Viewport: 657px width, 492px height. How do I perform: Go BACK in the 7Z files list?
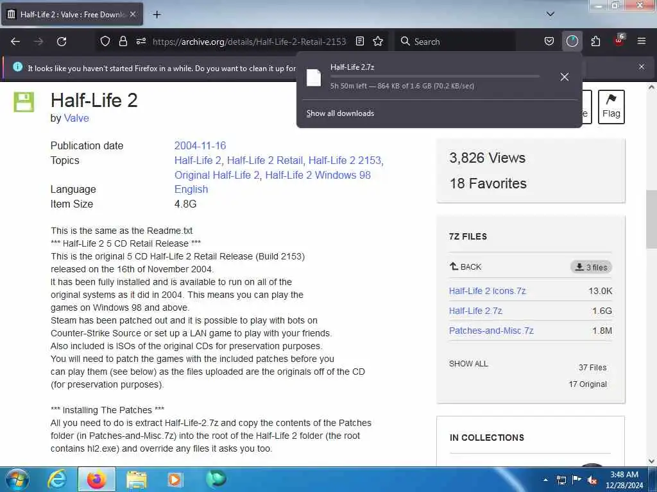pos(466,267)
